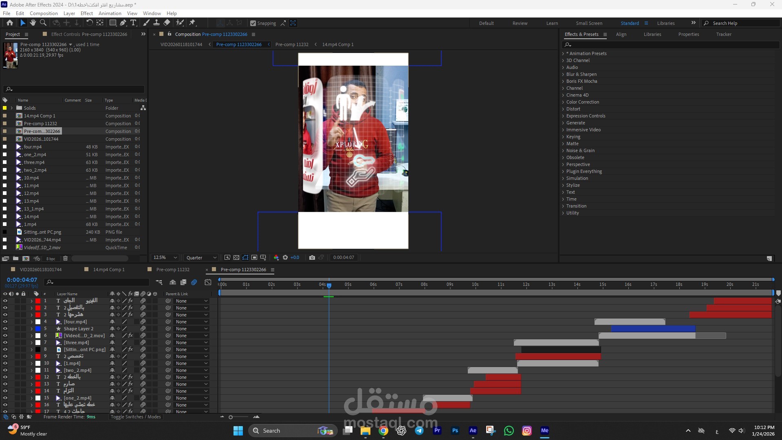Image resolution: width=782 pixels, height=440 pixels.
Task: Click the current time 0:00:04:07 display in viewer
Action: tap(344, 257)
